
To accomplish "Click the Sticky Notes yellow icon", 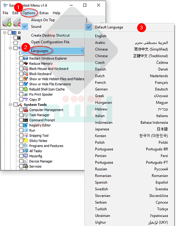I will coord(26,140).
